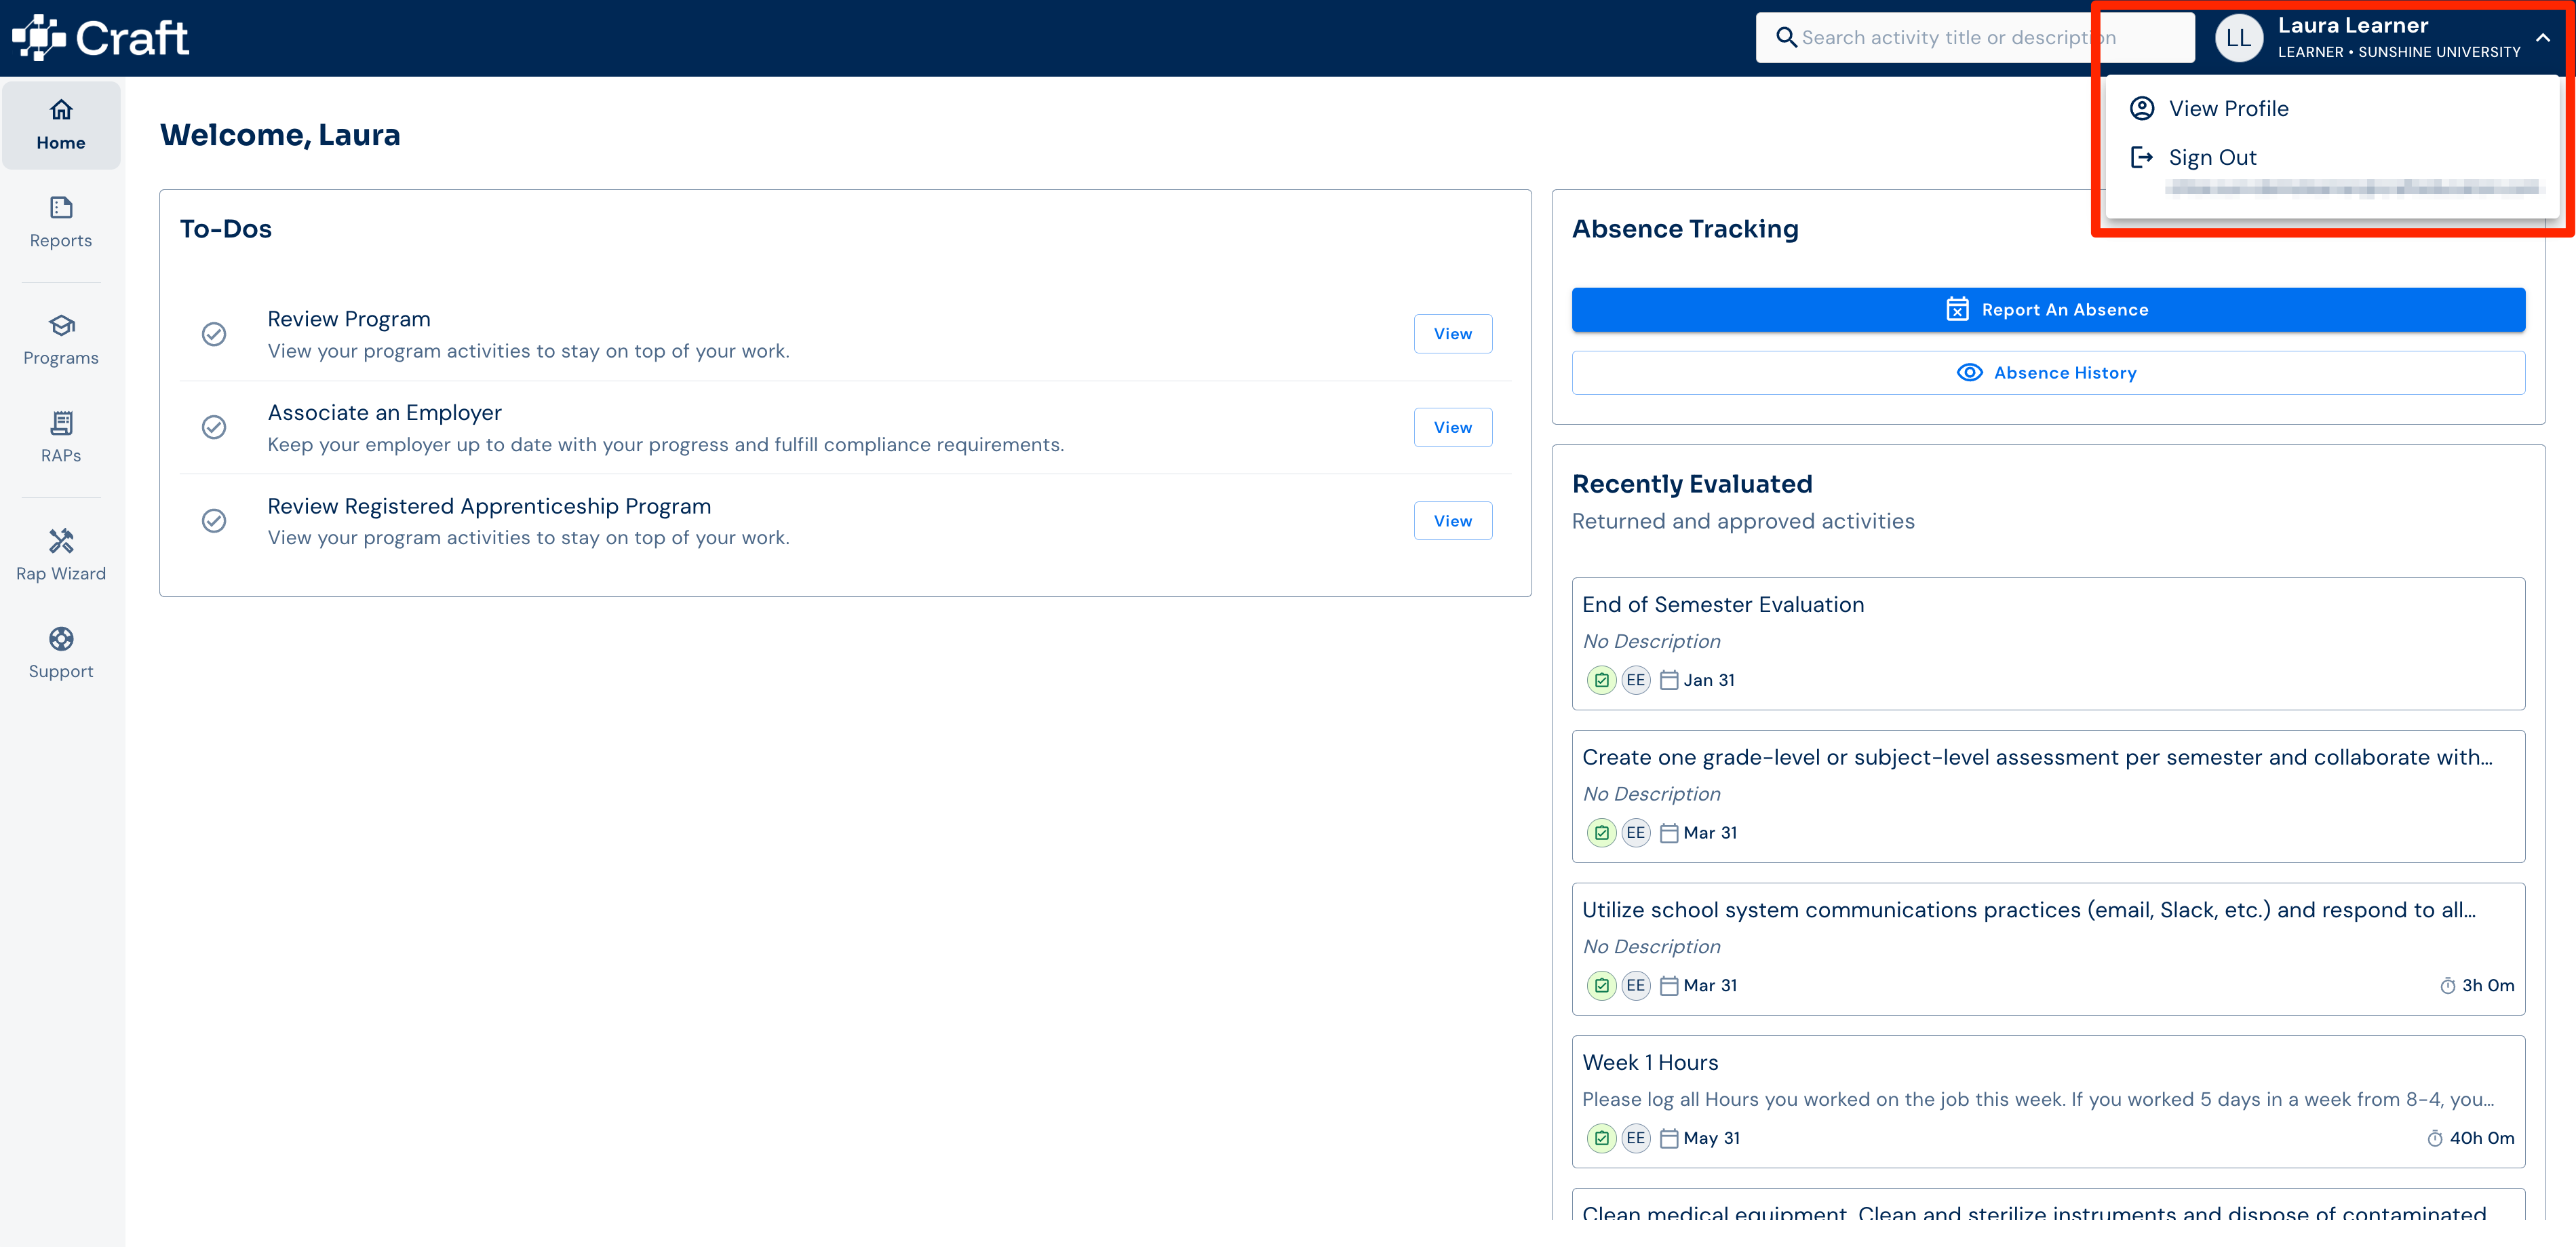Open the grade-level assessment activity card
The height and width of the screenshot is (1247, 2576).
(x=2048, y=797)
